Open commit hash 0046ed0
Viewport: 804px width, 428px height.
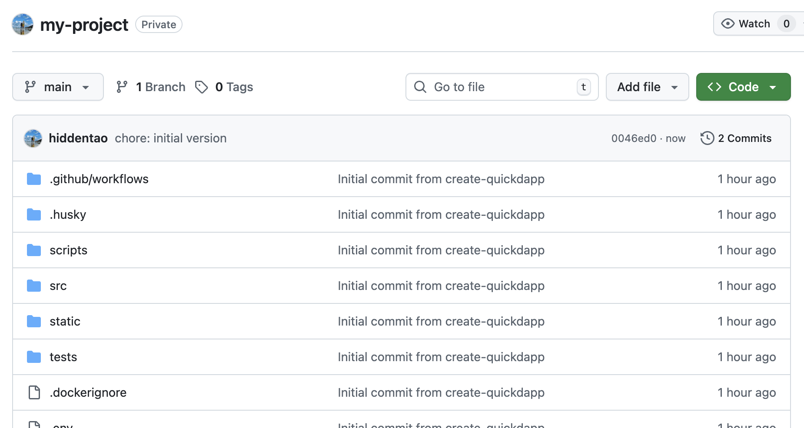tap(634, 138)
